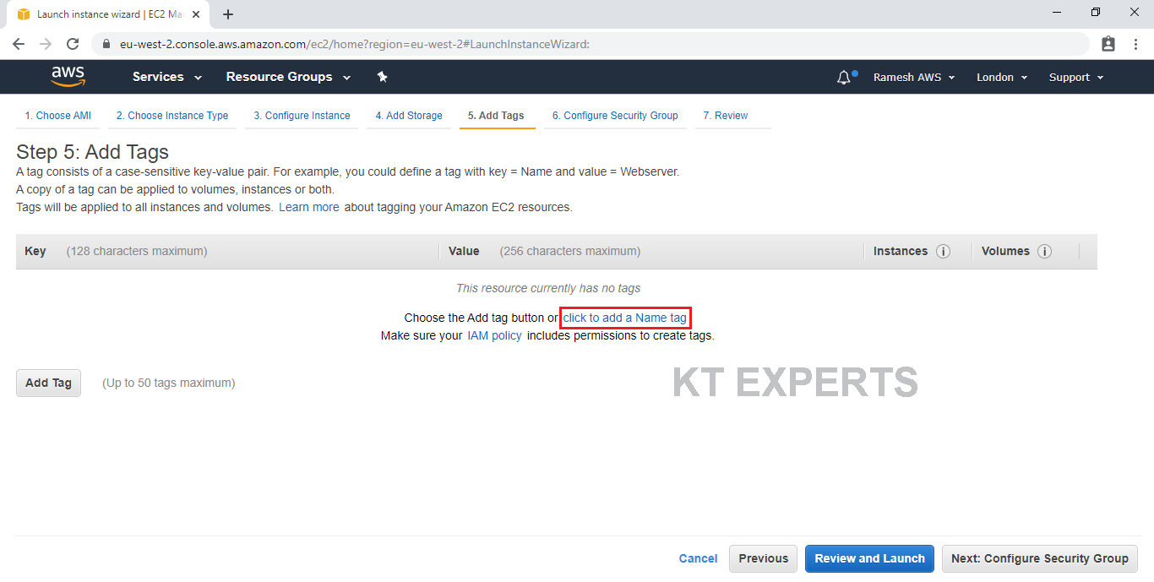
Task: Click the Instances info icon
Action: 944,252
